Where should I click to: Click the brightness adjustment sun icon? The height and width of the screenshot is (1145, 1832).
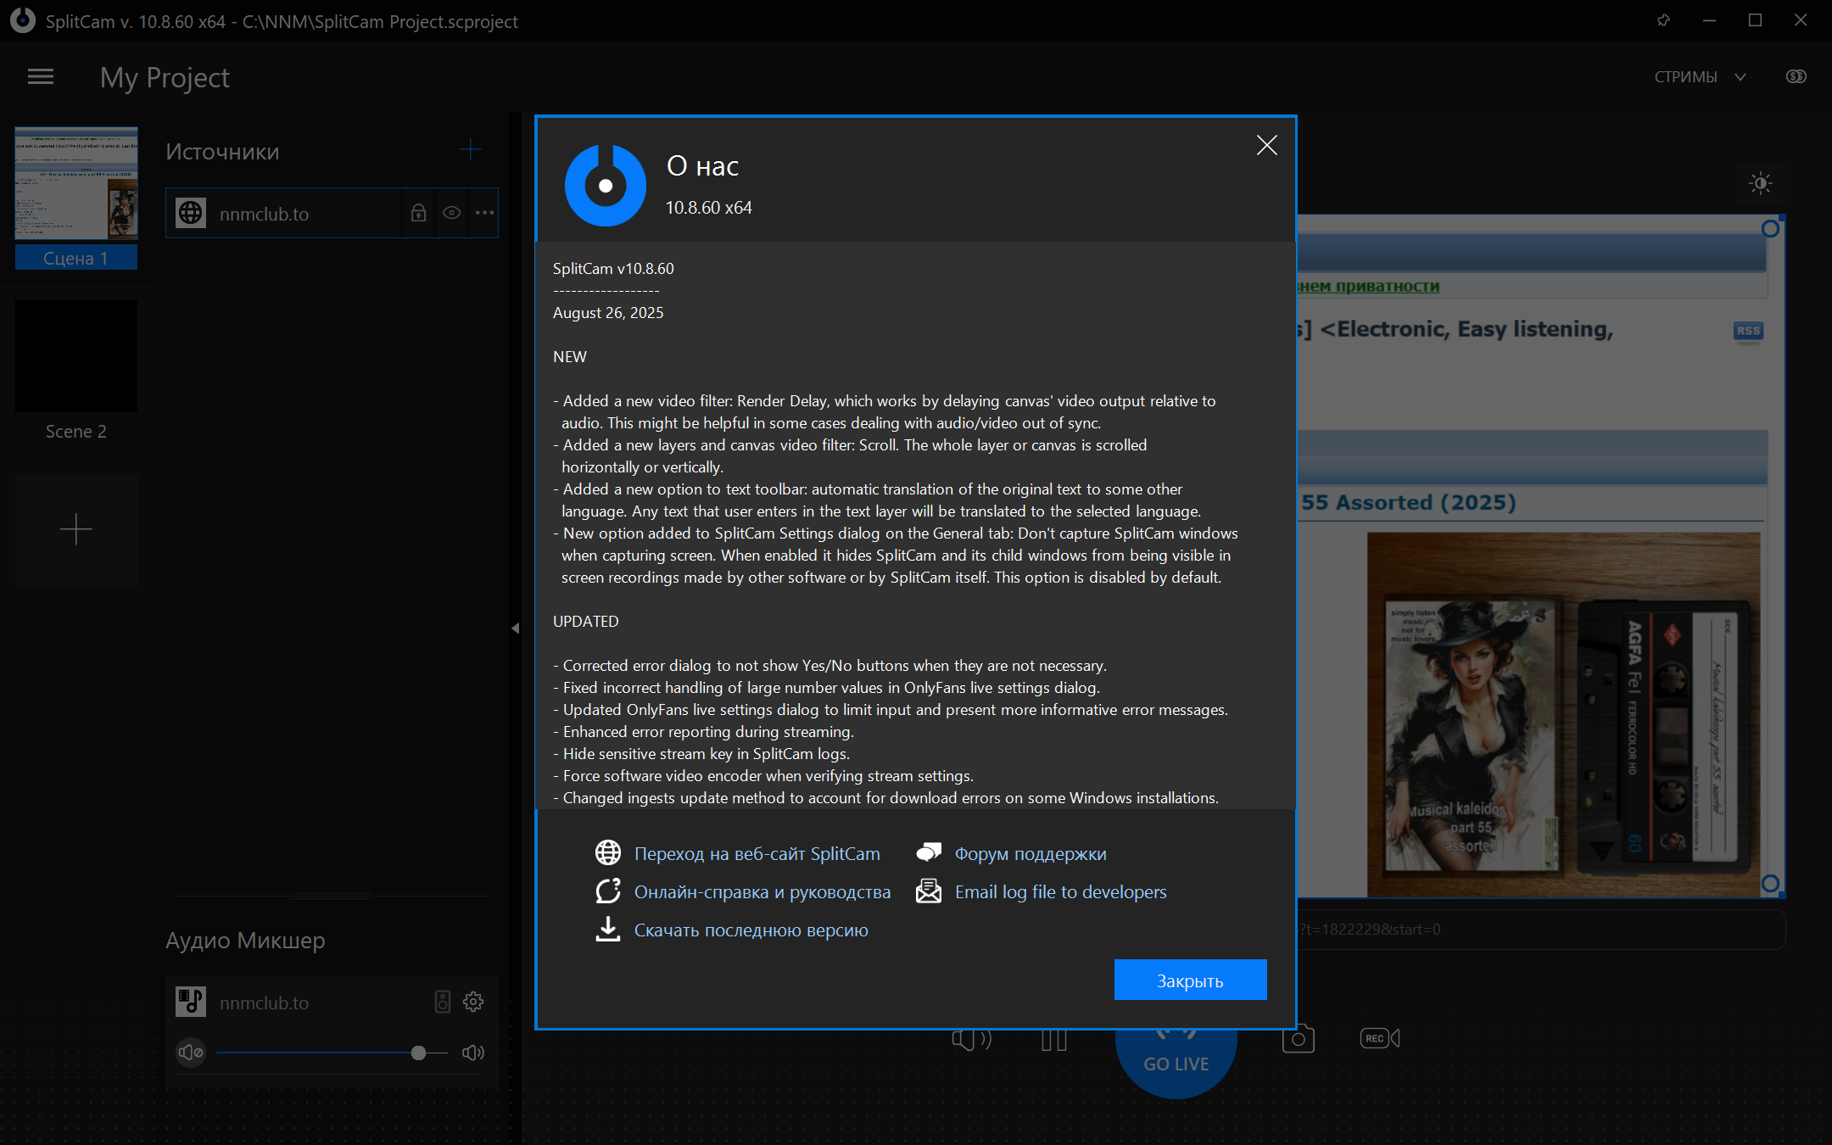coord(1761,183)
